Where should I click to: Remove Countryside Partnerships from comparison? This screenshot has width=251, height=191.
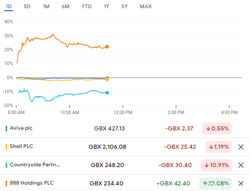[241, 165]
